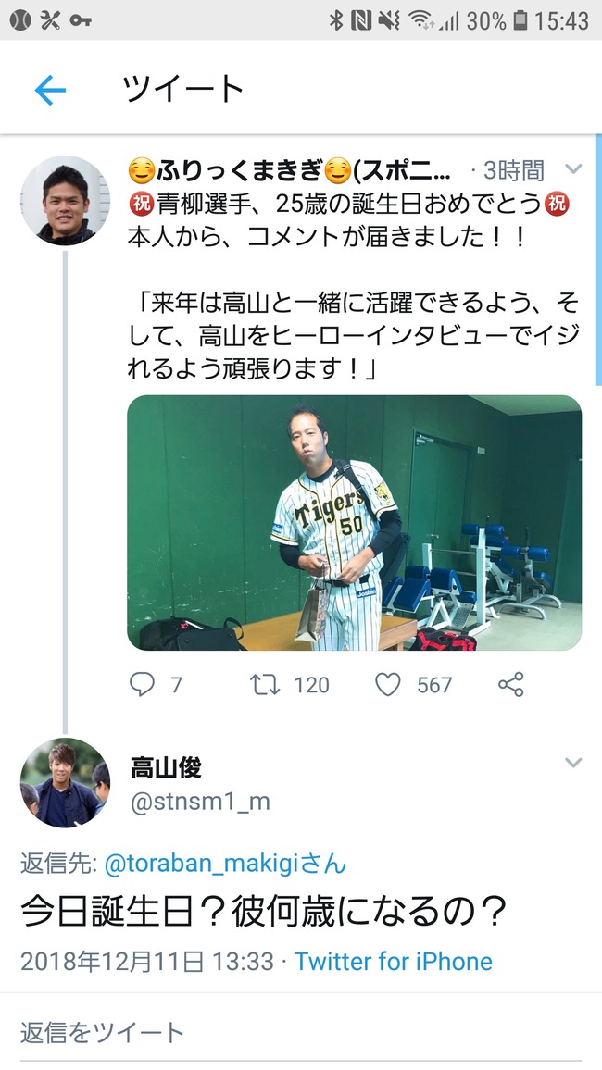This screenshot has height=1070, width=602.
Task: Tap the share icon under the photo
Action: (x=510, y=684)
